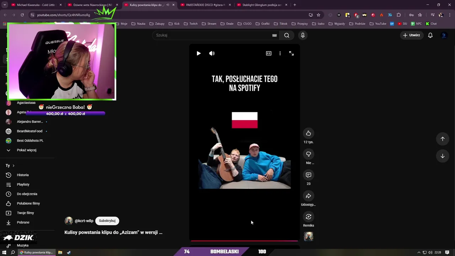This screenshot has width=455, height=256.
Task: Open the Utwórz create menu
Action: coord(411,35)
